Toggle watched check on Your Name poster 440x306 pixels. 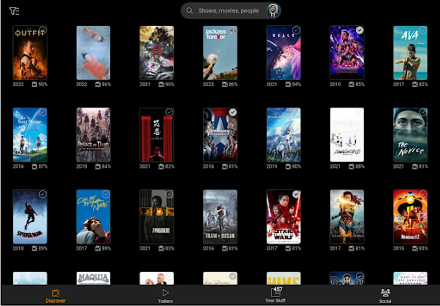point(43,112)
